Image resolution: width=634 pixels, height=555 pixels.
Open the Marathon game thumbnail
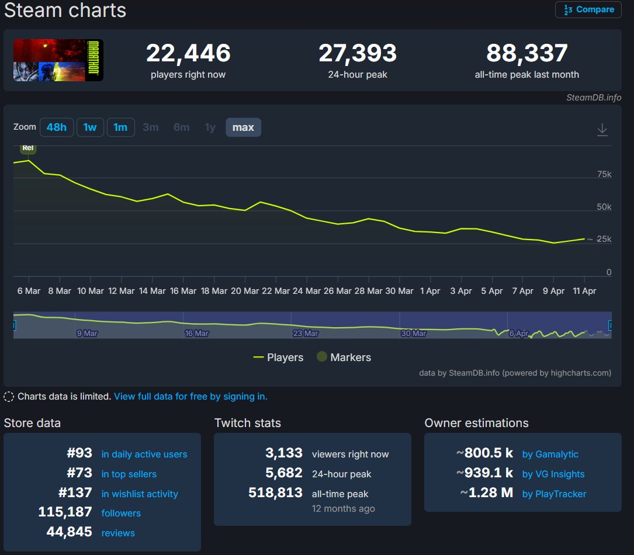pyautogui.click(x=58, y=60)
